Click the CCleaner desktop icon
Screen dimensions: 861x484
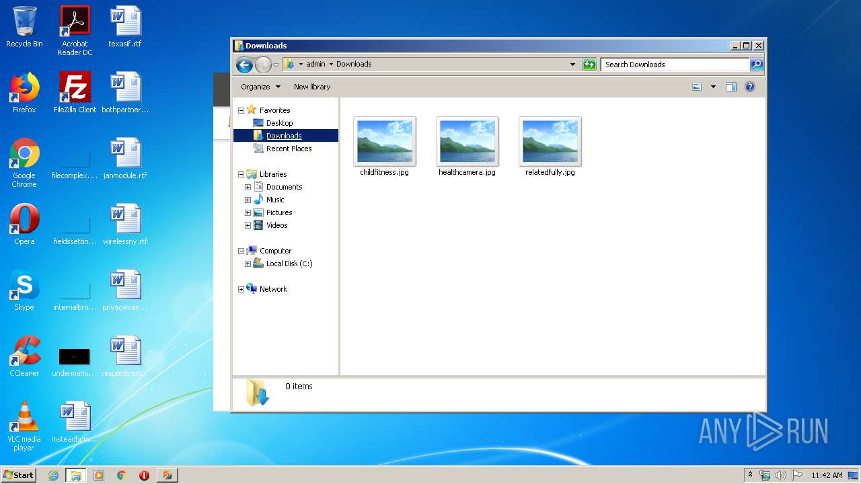(x=24, y=356)
